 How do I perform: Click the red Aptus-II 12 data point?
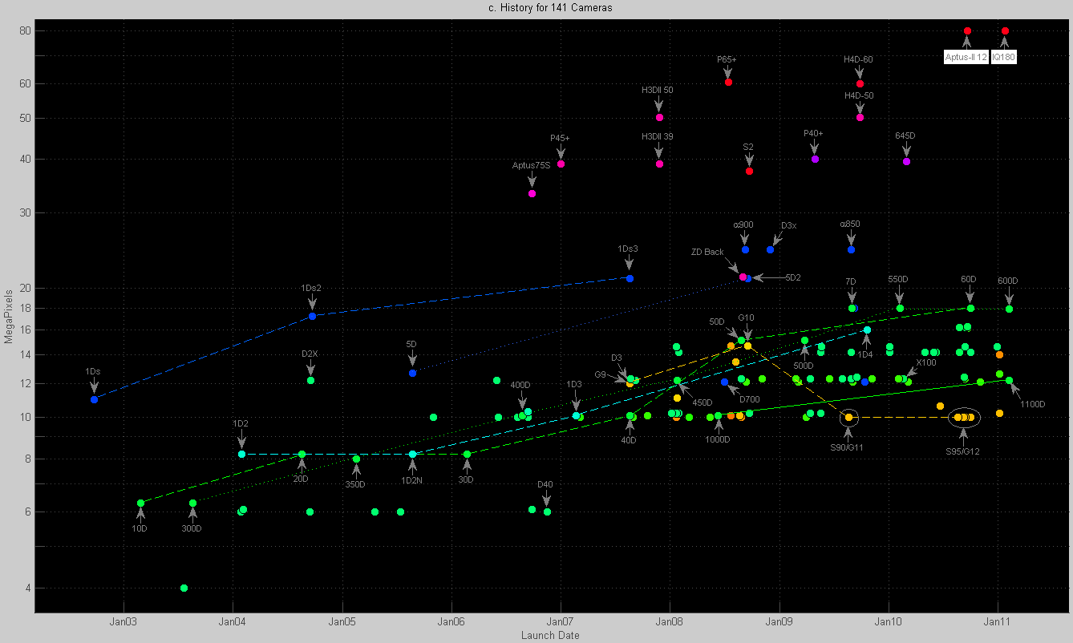coord(967,31)
